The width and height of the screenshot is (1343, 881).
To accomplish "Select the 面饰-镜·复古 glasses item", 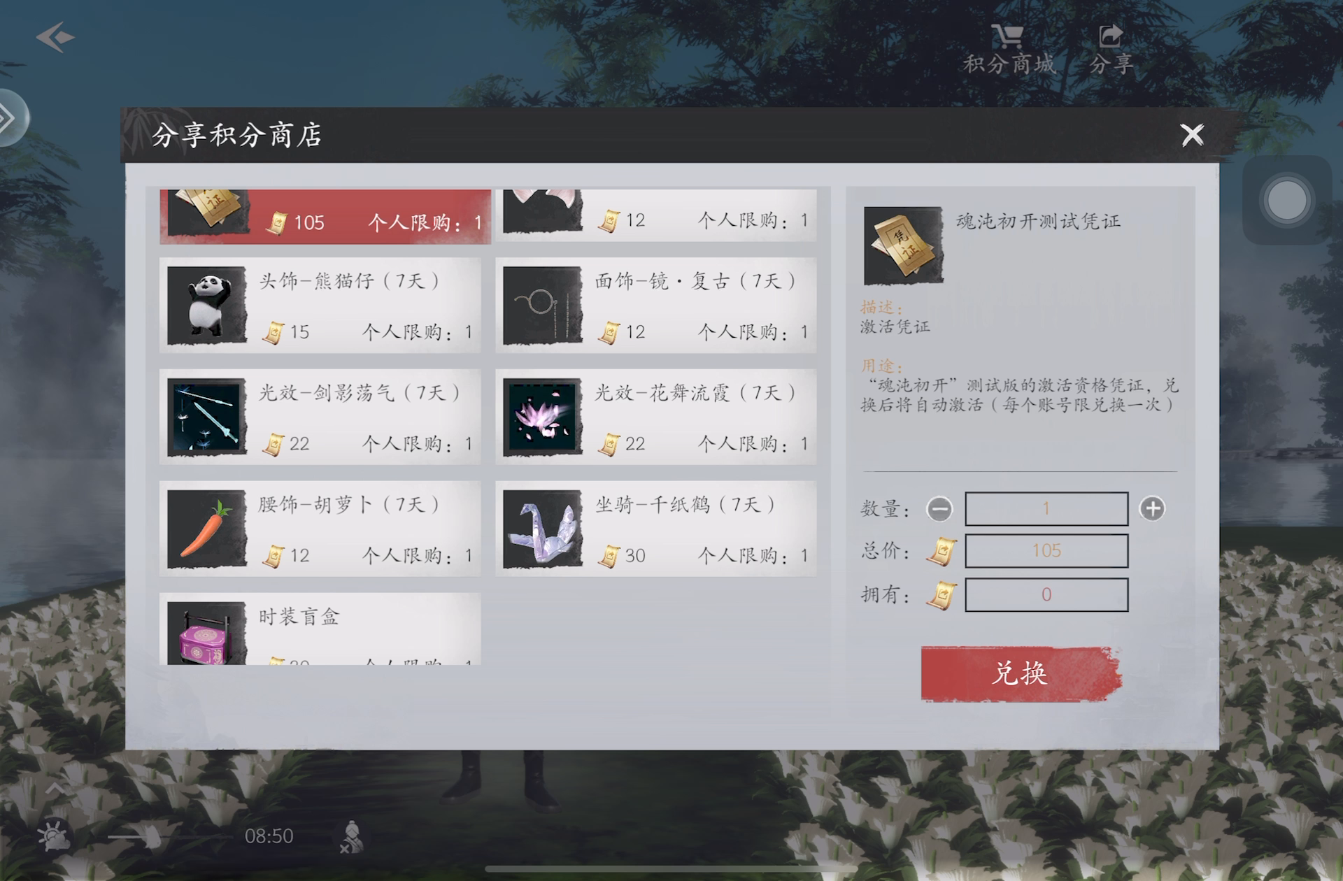I will pos(656,305).
